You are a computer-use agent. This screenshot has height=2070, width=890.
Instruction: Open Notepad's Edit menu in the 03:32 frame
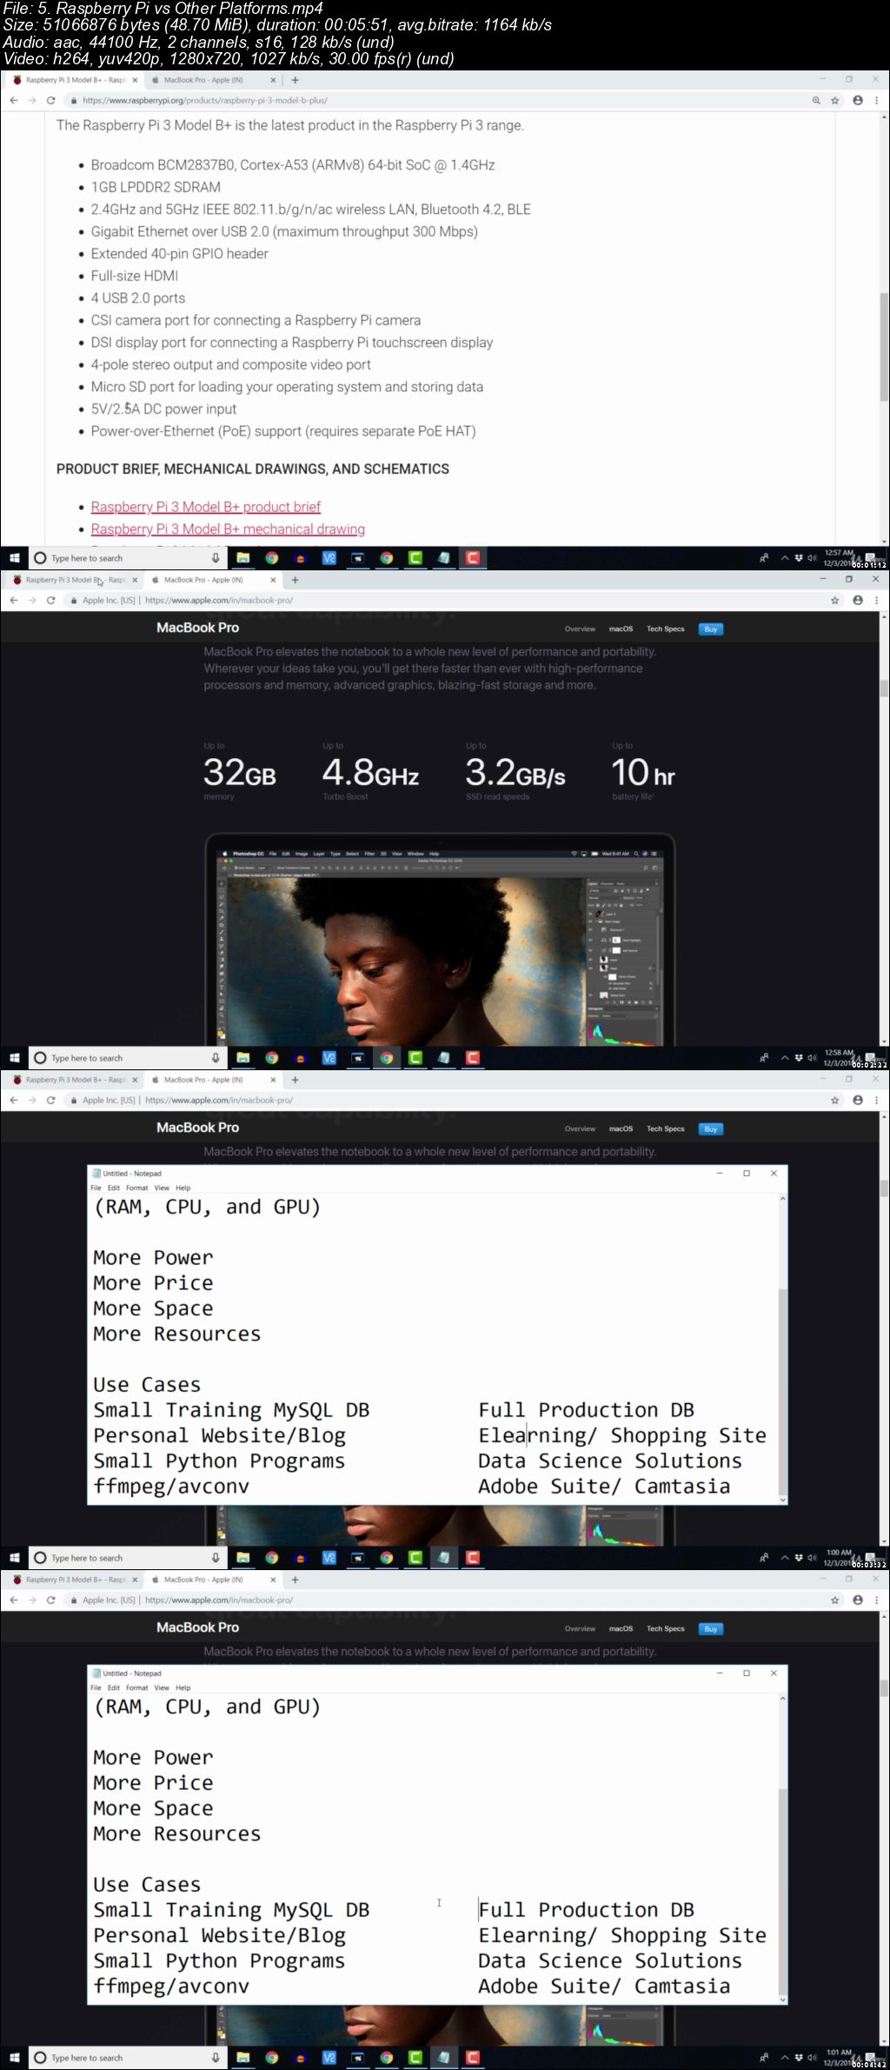point(114,1188)
